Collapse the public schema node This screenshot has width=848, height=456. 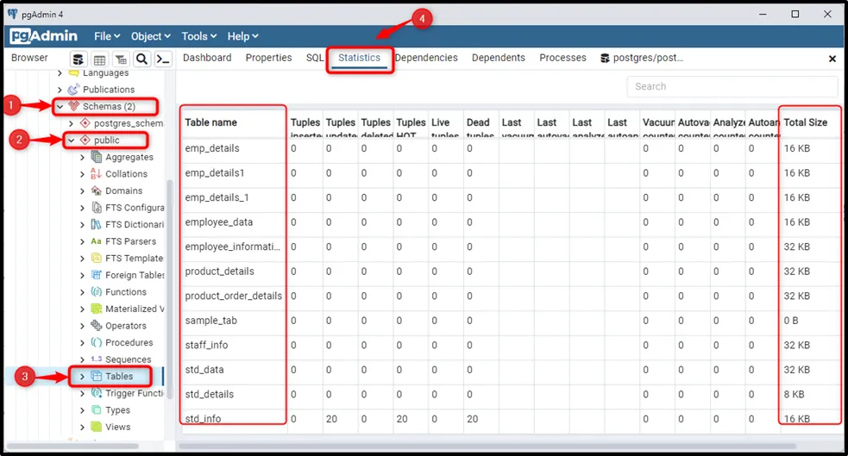click(x=72, y=141)
